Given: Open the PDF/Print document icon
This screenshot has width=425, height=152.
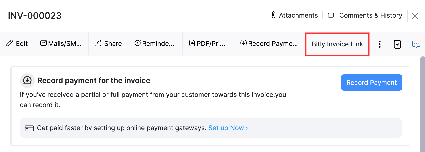Looking at the screenshot, I should [192, 43].
